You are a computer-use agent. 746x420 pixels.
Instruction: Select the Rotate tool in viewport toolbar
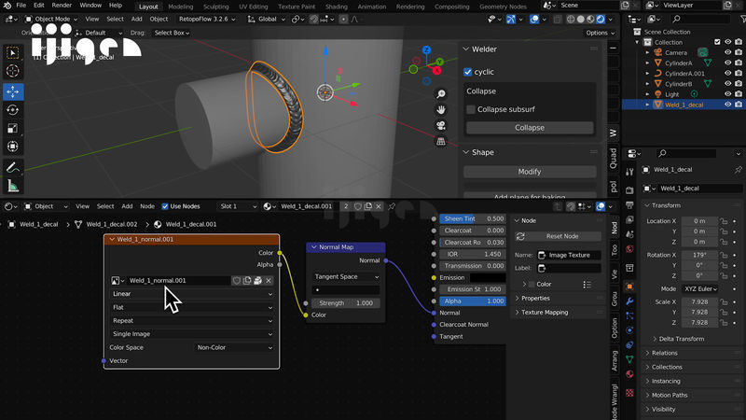(x=13, y=110)
